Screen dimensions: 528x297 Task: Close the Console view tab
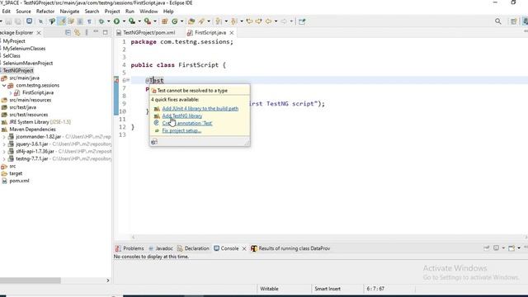[244, 248]
